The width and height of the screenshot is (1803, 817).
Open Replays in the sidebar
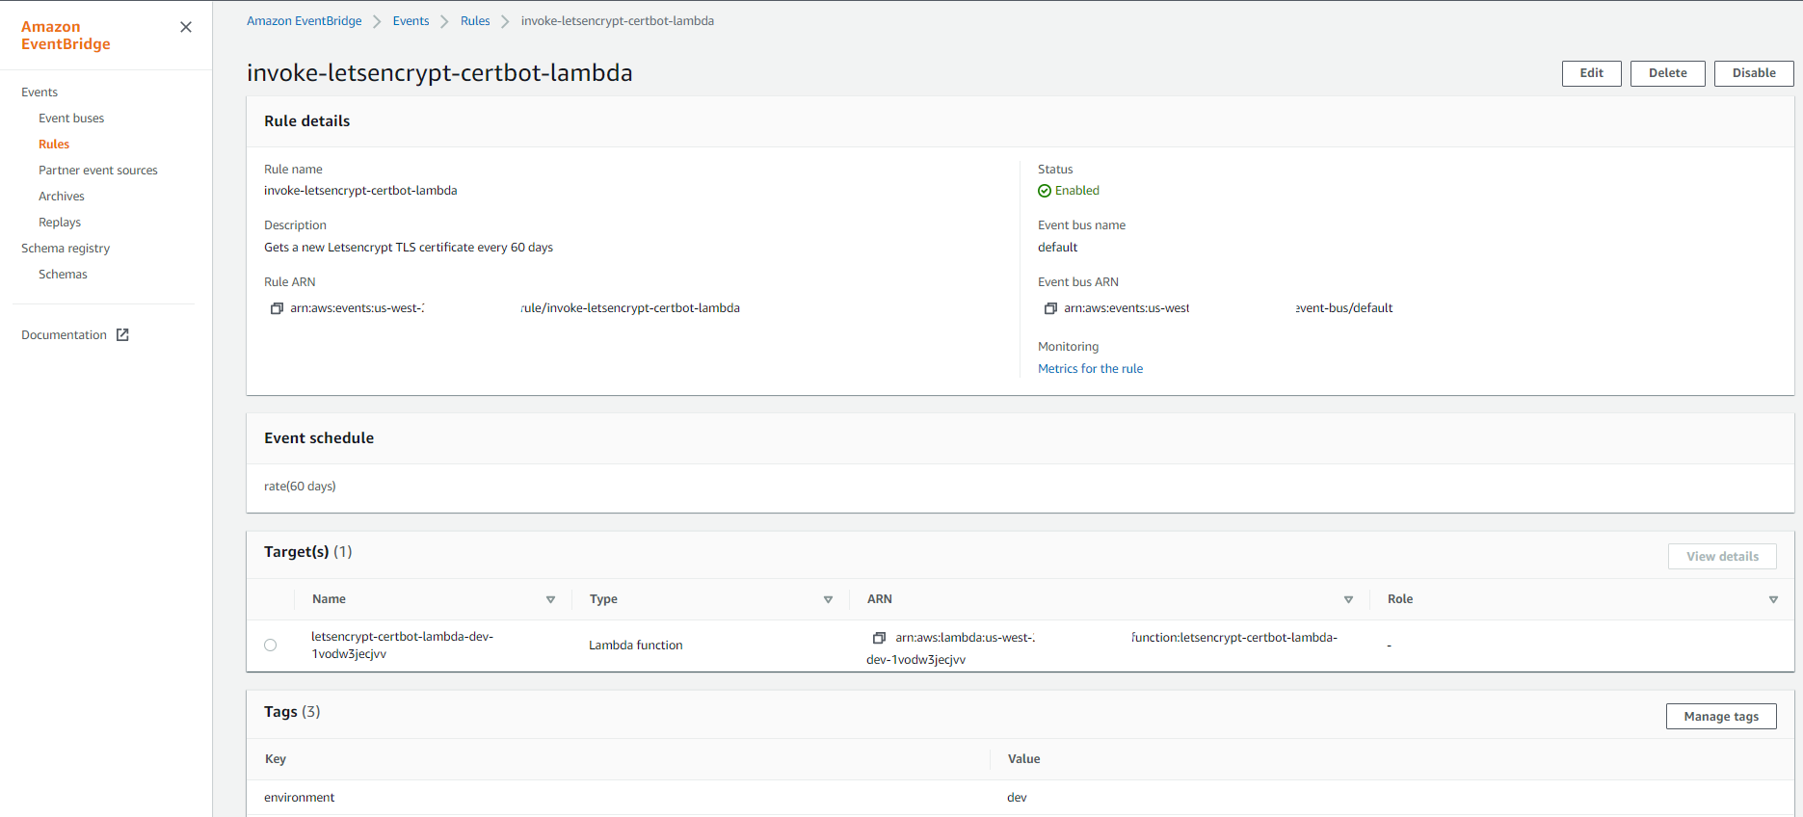coord(60,223)
